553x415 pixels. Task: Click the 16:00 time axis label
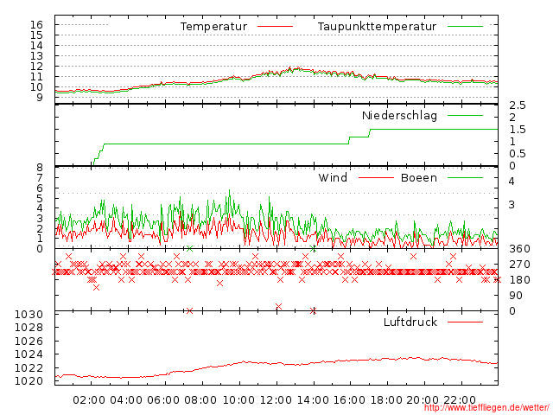click(349, 400)
